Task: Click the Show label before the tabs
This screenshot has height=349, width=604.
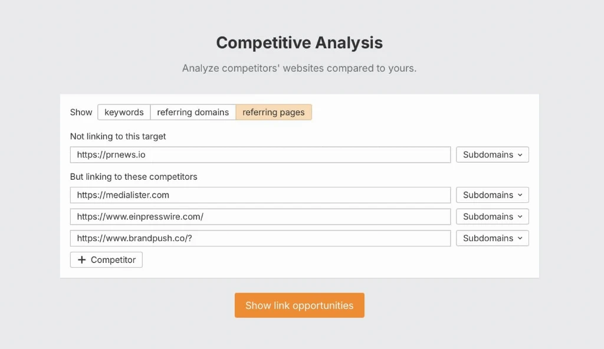Action: (81, 112)
